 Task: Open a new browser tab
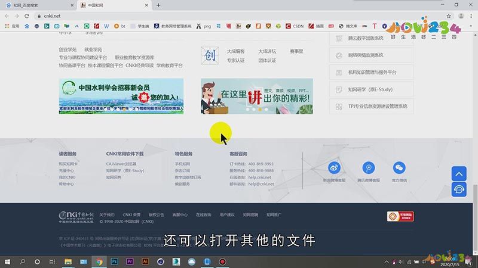point(158,5)
